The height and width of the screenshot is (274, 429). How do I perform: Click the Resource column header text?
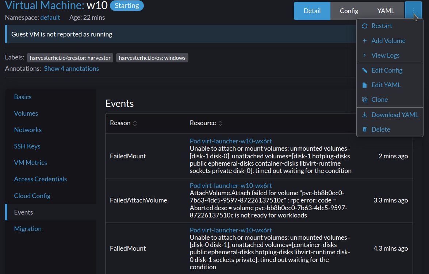coord(203,123)
